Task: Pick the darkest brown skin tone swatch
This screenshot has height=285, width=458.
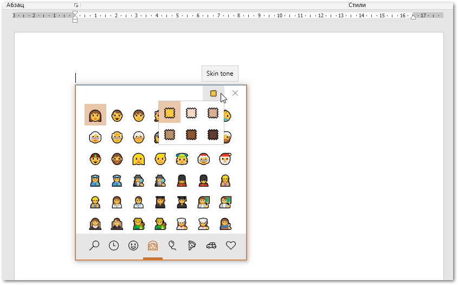Action: tap(213, 134)
